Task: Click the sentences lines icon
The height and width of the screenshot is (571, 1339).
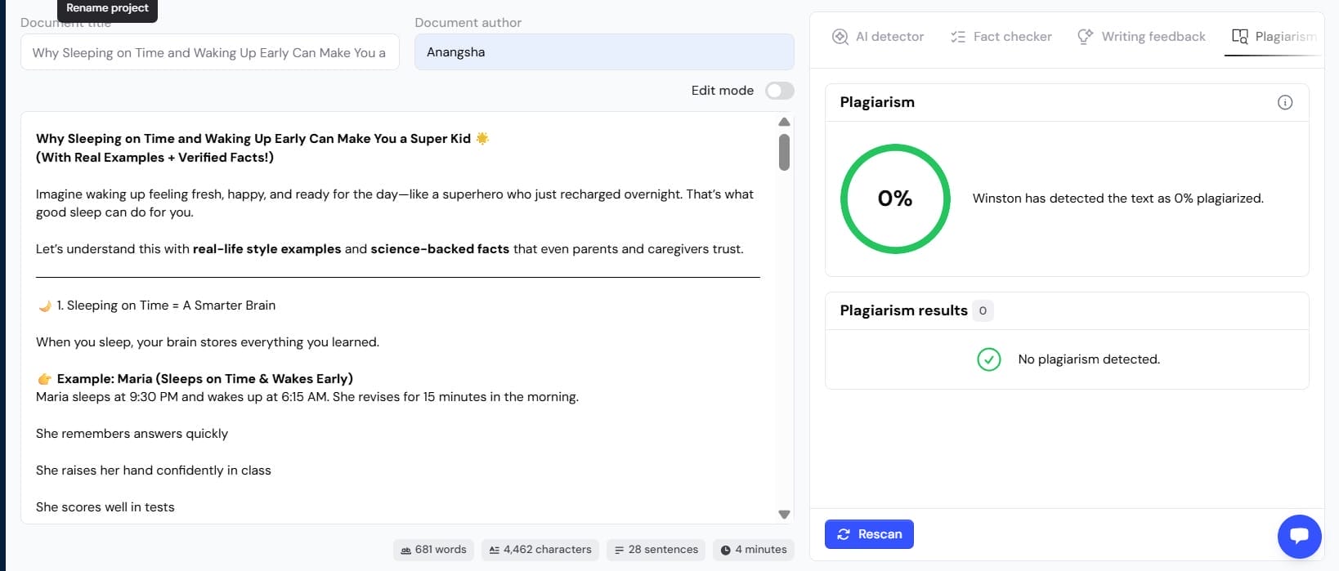Action: [x=620, y=551]
